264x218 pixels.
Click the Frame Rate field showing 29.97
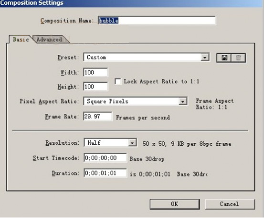click(x=98, y=116)
